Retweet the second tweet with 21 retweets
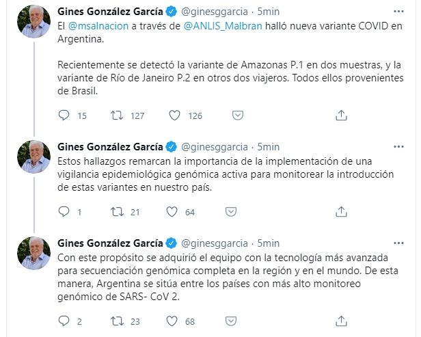 pyautogui.click(x=115, y=213)
